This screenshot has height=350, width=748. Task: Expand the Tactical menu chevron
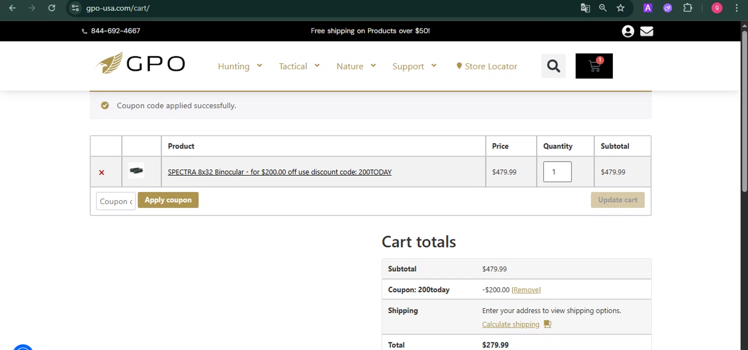pyautogui.click(x=317, y=65)
